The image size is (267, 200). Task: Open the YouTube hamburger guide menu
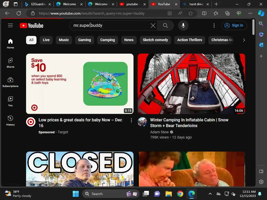pyautogui.click(x=10, y=25)
